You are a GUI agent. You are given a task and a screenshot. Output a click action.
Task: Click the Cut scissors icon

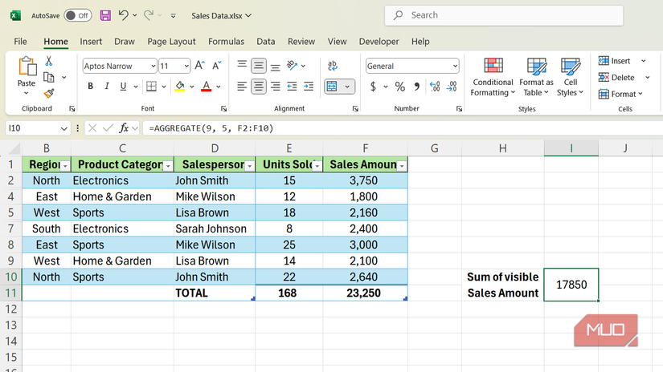[49, 61]
